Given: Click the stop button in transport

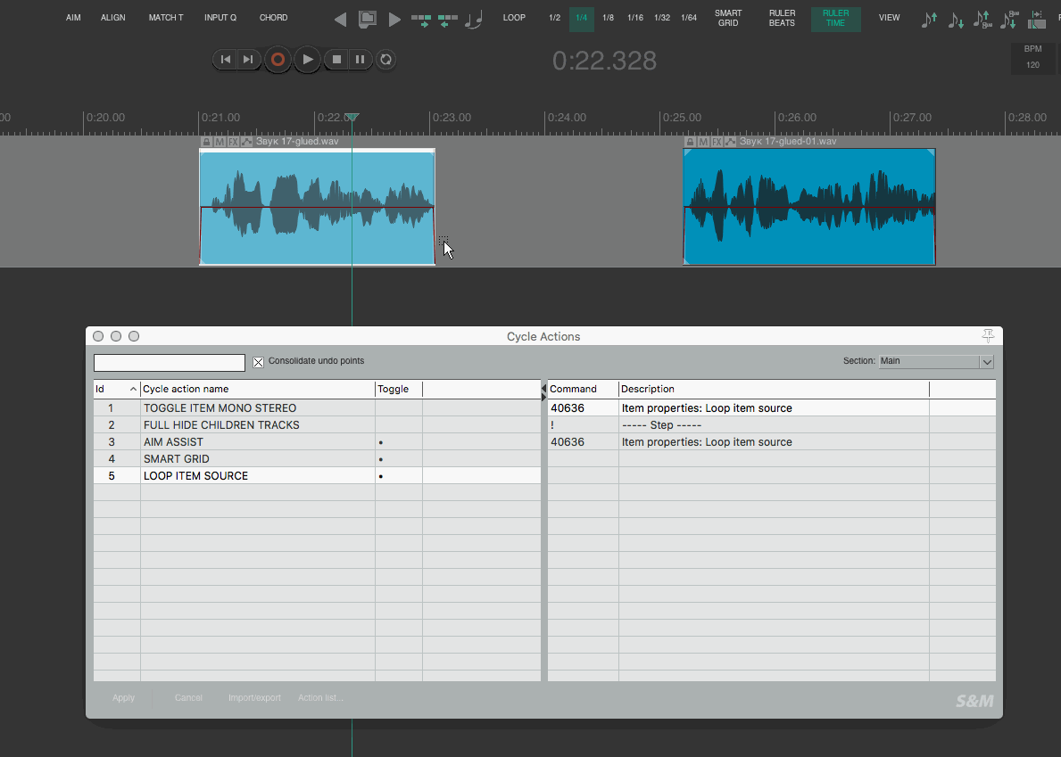Looking at the screenshot, I should click(336, 60).
